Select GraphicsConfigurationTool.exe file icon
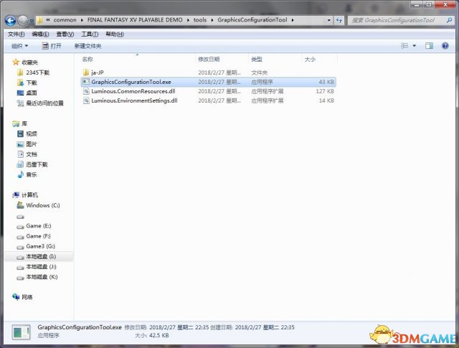This screenshot has height=348, width=459. coord(86,82)
